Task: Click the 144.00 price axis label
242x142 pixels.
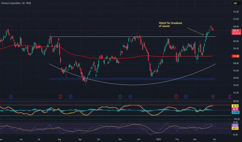Action: point(236,71)
